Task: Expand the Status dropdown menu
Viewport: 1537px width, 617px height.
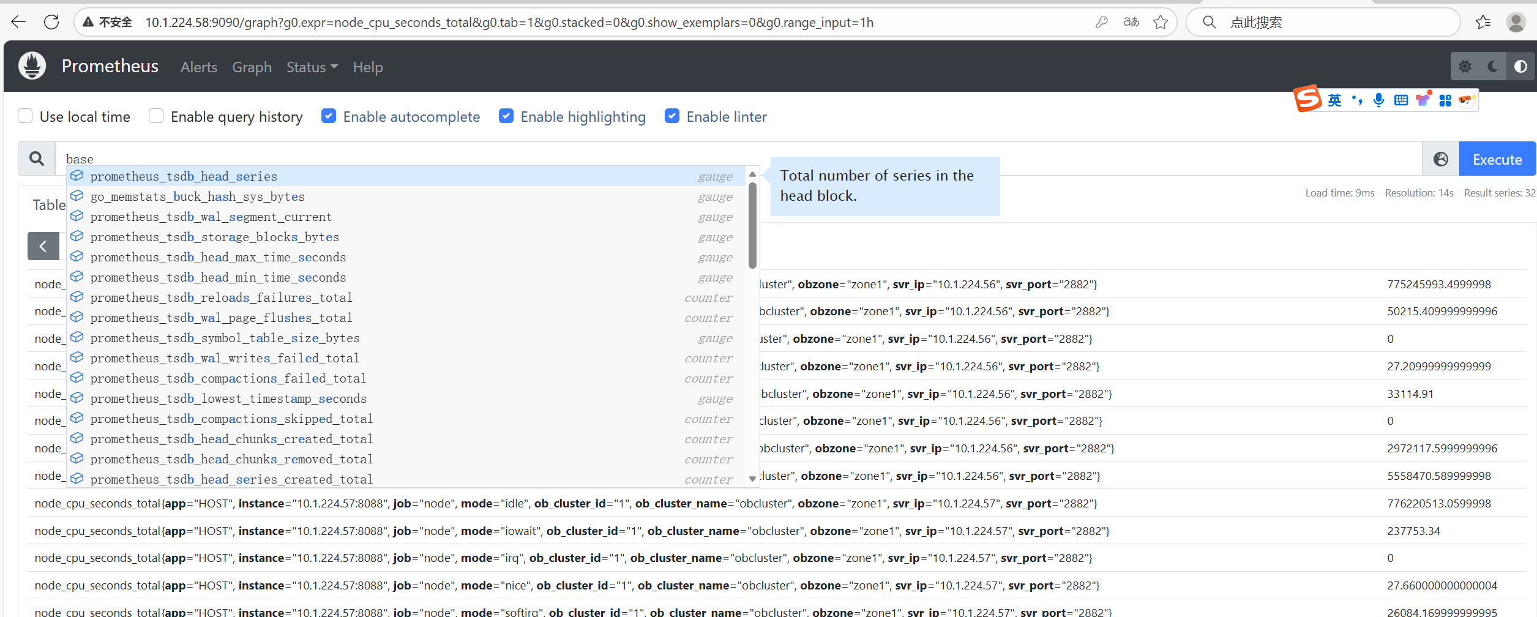Action: [312, 67]
